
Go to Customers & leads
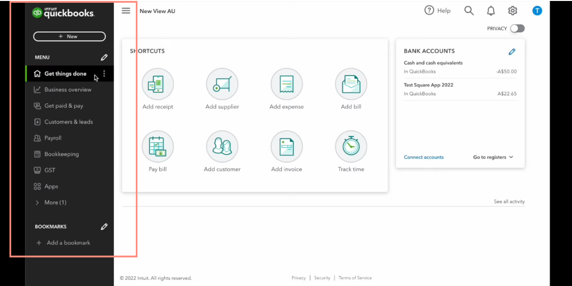(x=69, y=122)
